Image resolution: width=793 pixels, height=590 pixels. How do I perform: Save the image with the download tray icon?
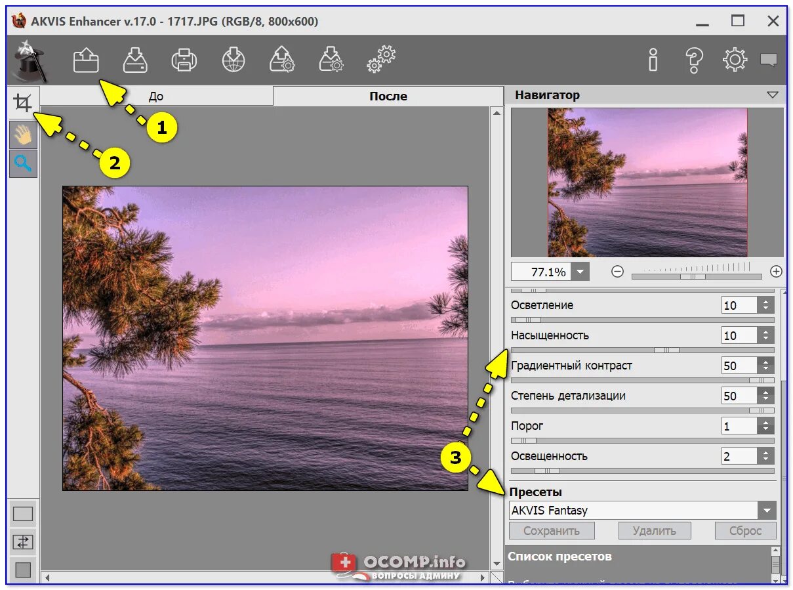point(135,60)
